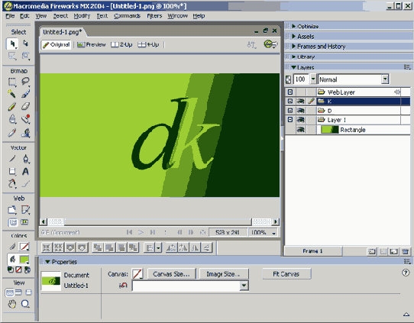
Task: Select the Pointer tool
Action: coord(12,44)
